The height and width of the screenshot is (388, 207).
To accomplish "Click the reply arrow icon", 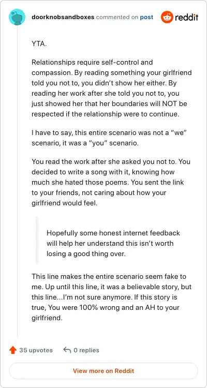I will click(67, 350).
